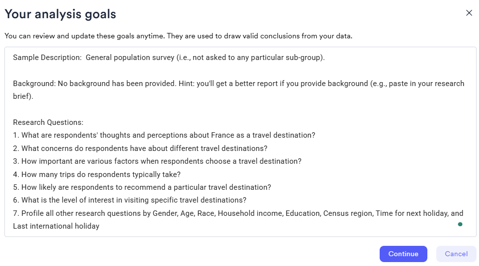Select question 3 about important factors
479x266 pixels.
pyautogui.click(x=157, y=161)
